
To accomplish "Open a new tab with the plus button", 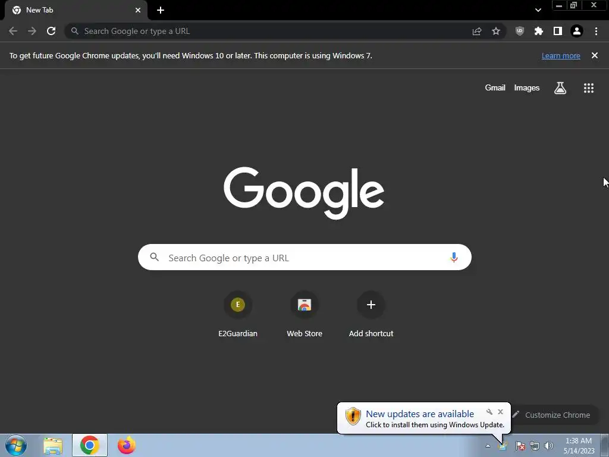I will click(161, 10).
